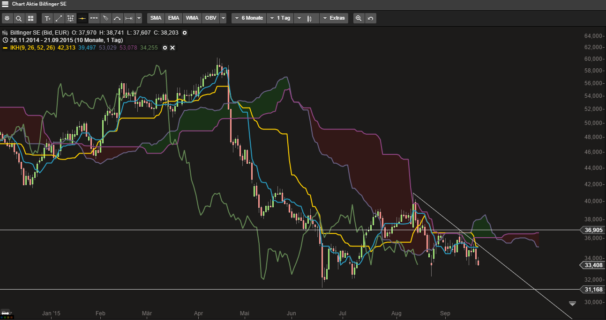Click IKH(9, 26, 52, 26) legend label
Image resolution: width=606 pixels, height=320 pixels.
32,48
